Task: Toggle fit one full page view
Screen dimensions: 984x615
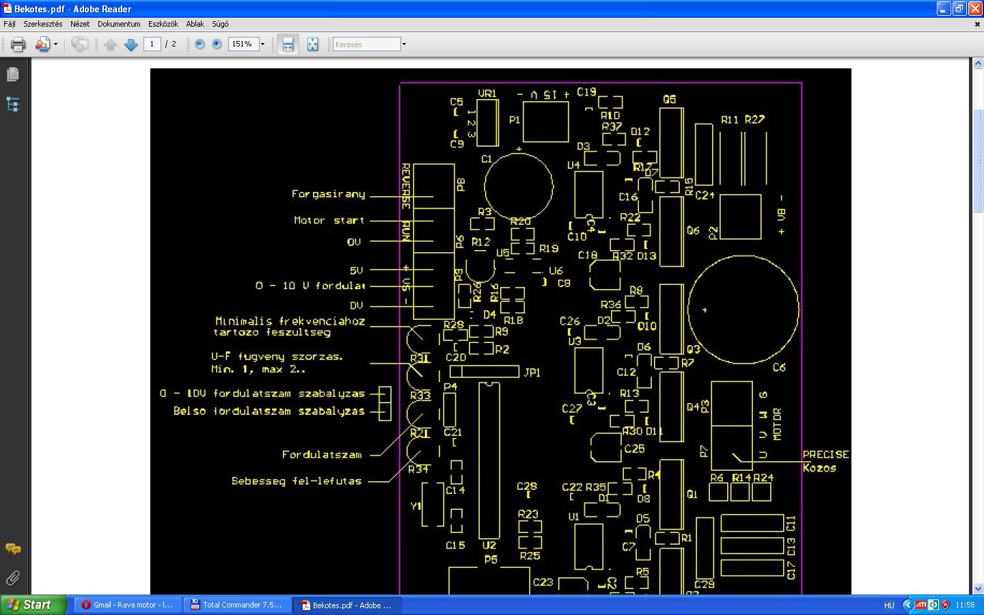Action: click(312, 44)
